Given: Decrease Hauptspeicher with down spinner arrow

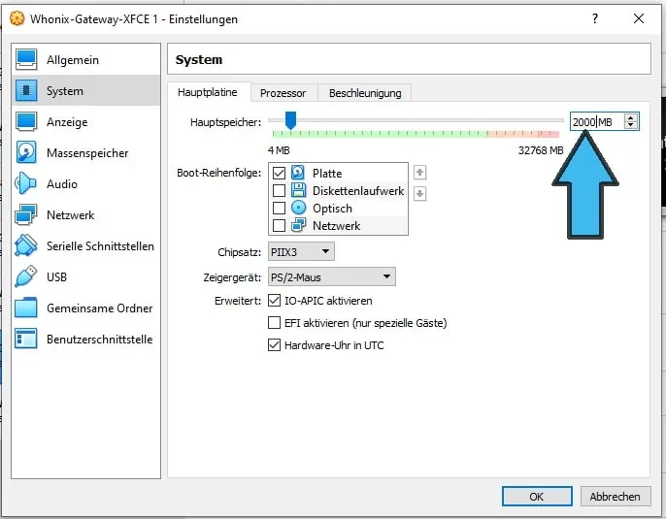Looking at the screenshot, I should pos(631,125).
